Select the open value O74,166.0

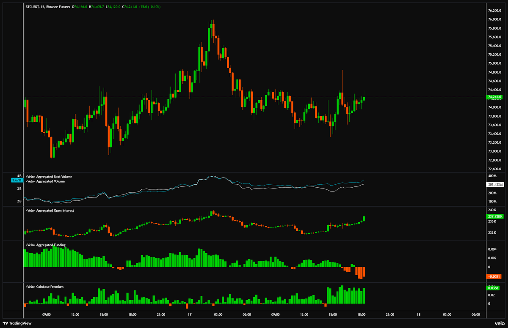point(80,7)
